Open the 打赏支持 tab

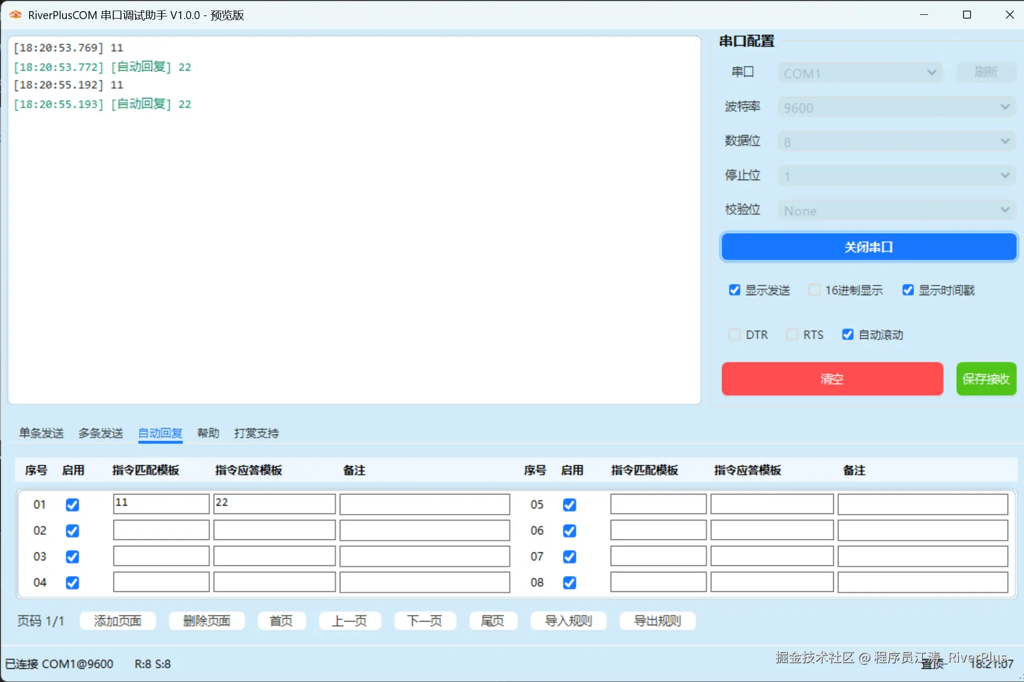pos(257,433)
